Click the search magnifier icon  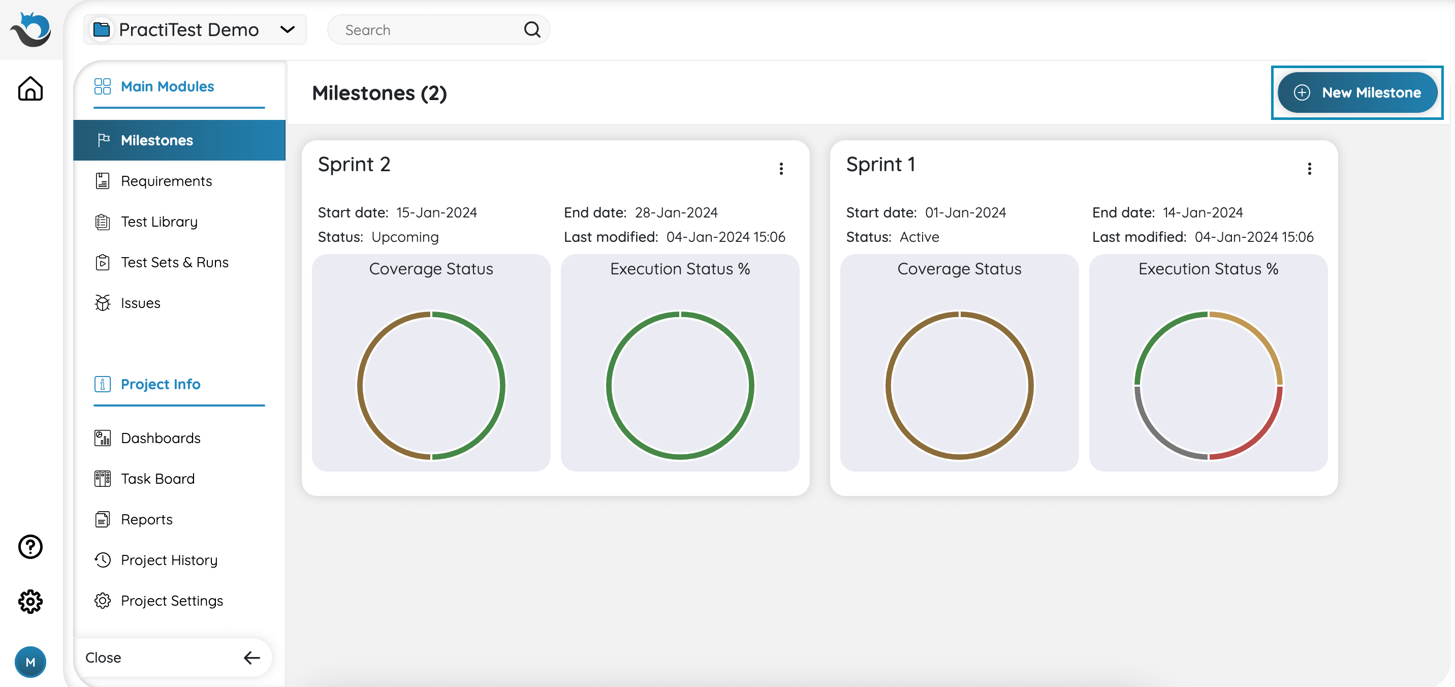[x=531, y=29]
